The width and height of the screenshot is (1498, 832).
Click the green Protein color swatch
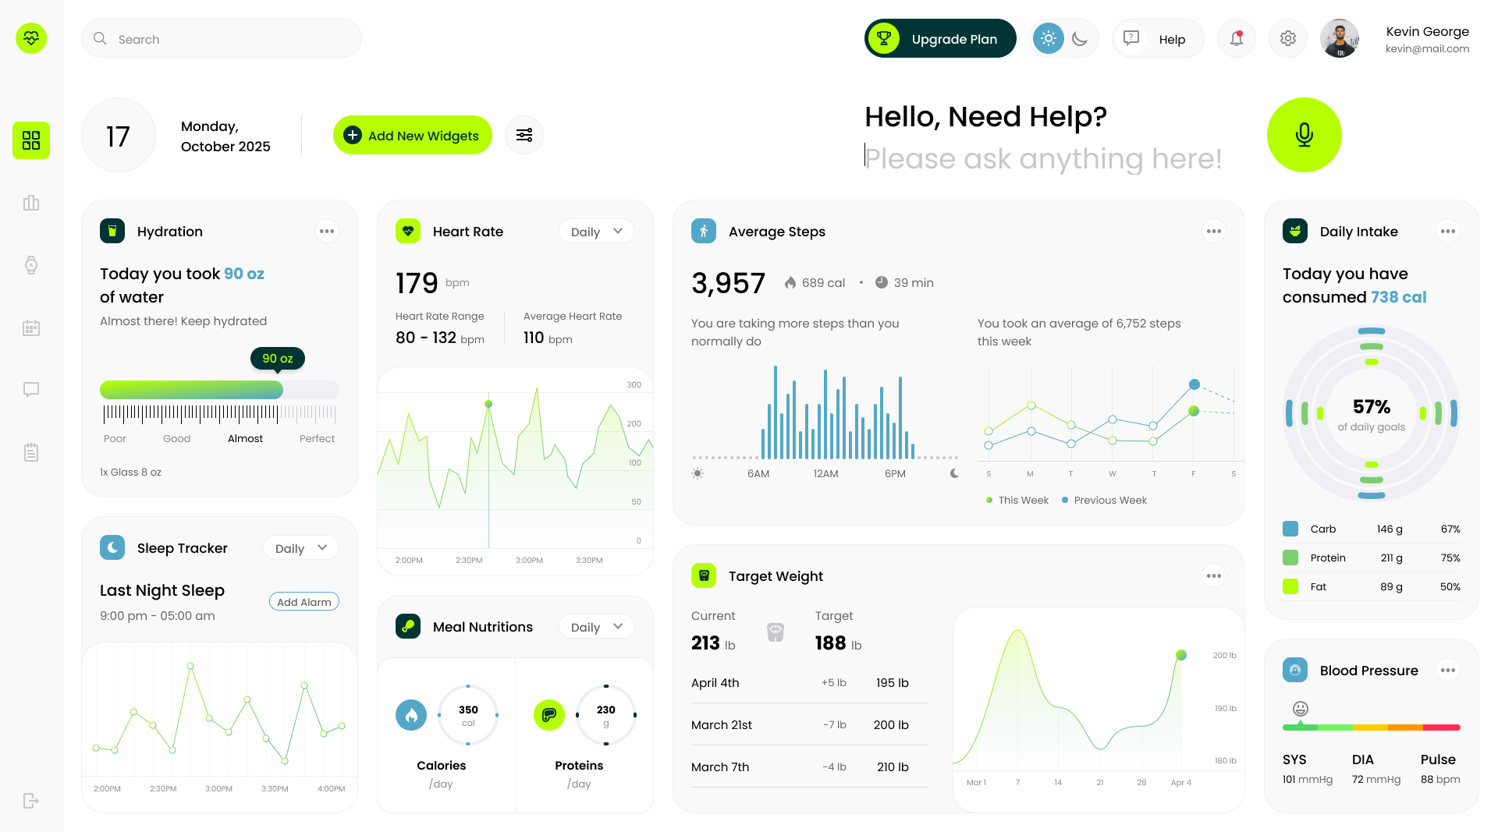tap(1290, 558)
